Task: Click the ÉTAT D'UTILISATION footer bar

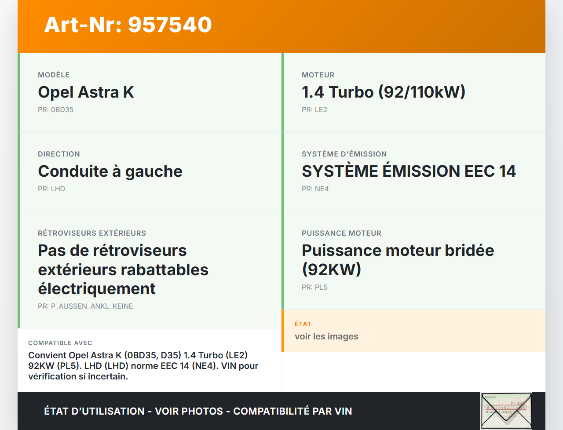Action: (x=197, y=411)
